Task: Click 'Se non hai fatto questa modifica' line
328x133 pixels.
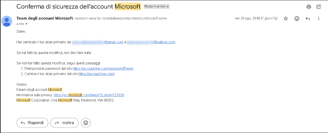Action: [59, 63]
